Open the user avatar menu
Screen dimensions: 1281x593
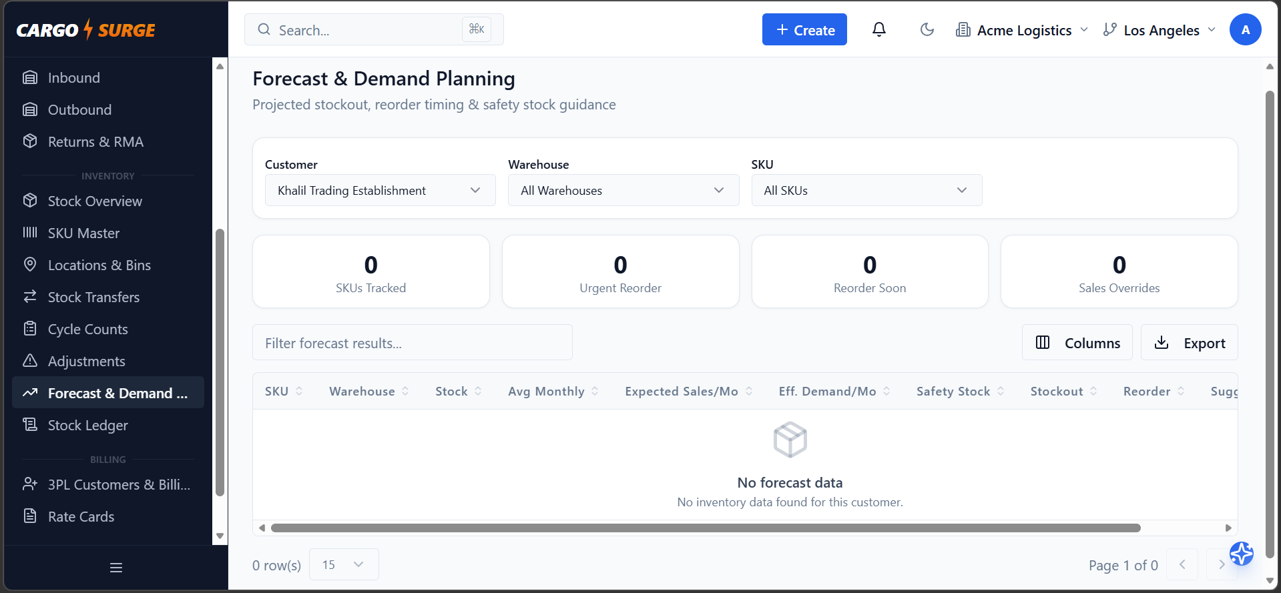click(1245, 29)
